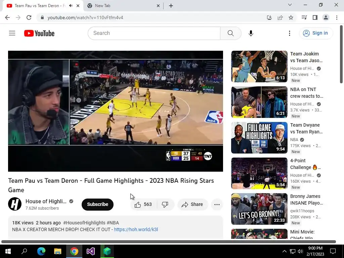Open the notification center
Viewport: 344px width, 258px height.
pos(333,251)
